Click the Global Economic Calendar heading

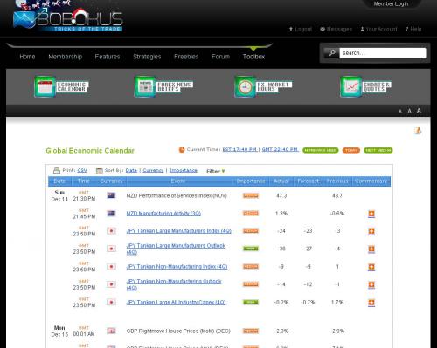[90, 151]
